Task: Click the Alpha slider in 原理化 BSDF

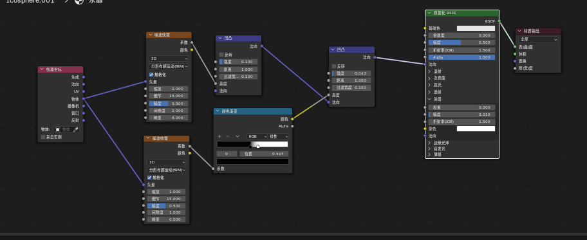Action: point(461,57)
